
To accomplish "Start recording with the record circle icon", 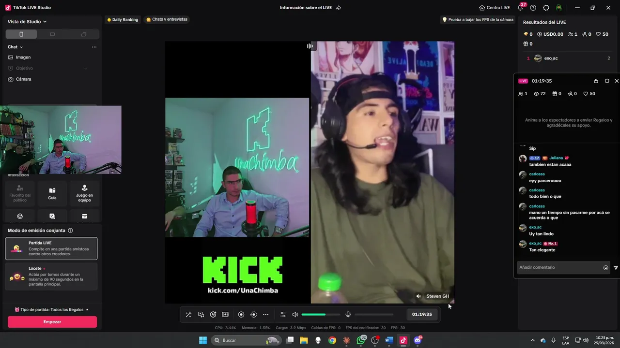I will 241,314.
